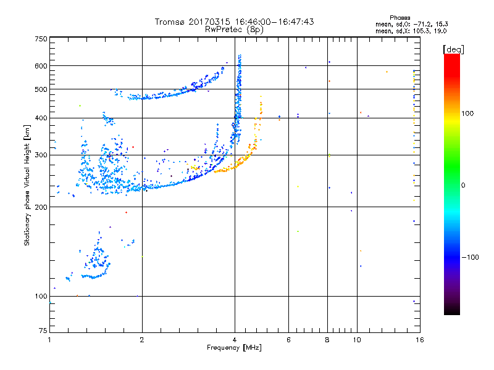Click the x-axis label '10'
The height and width of the screenshot is (370, 494).
click(357, 340)
